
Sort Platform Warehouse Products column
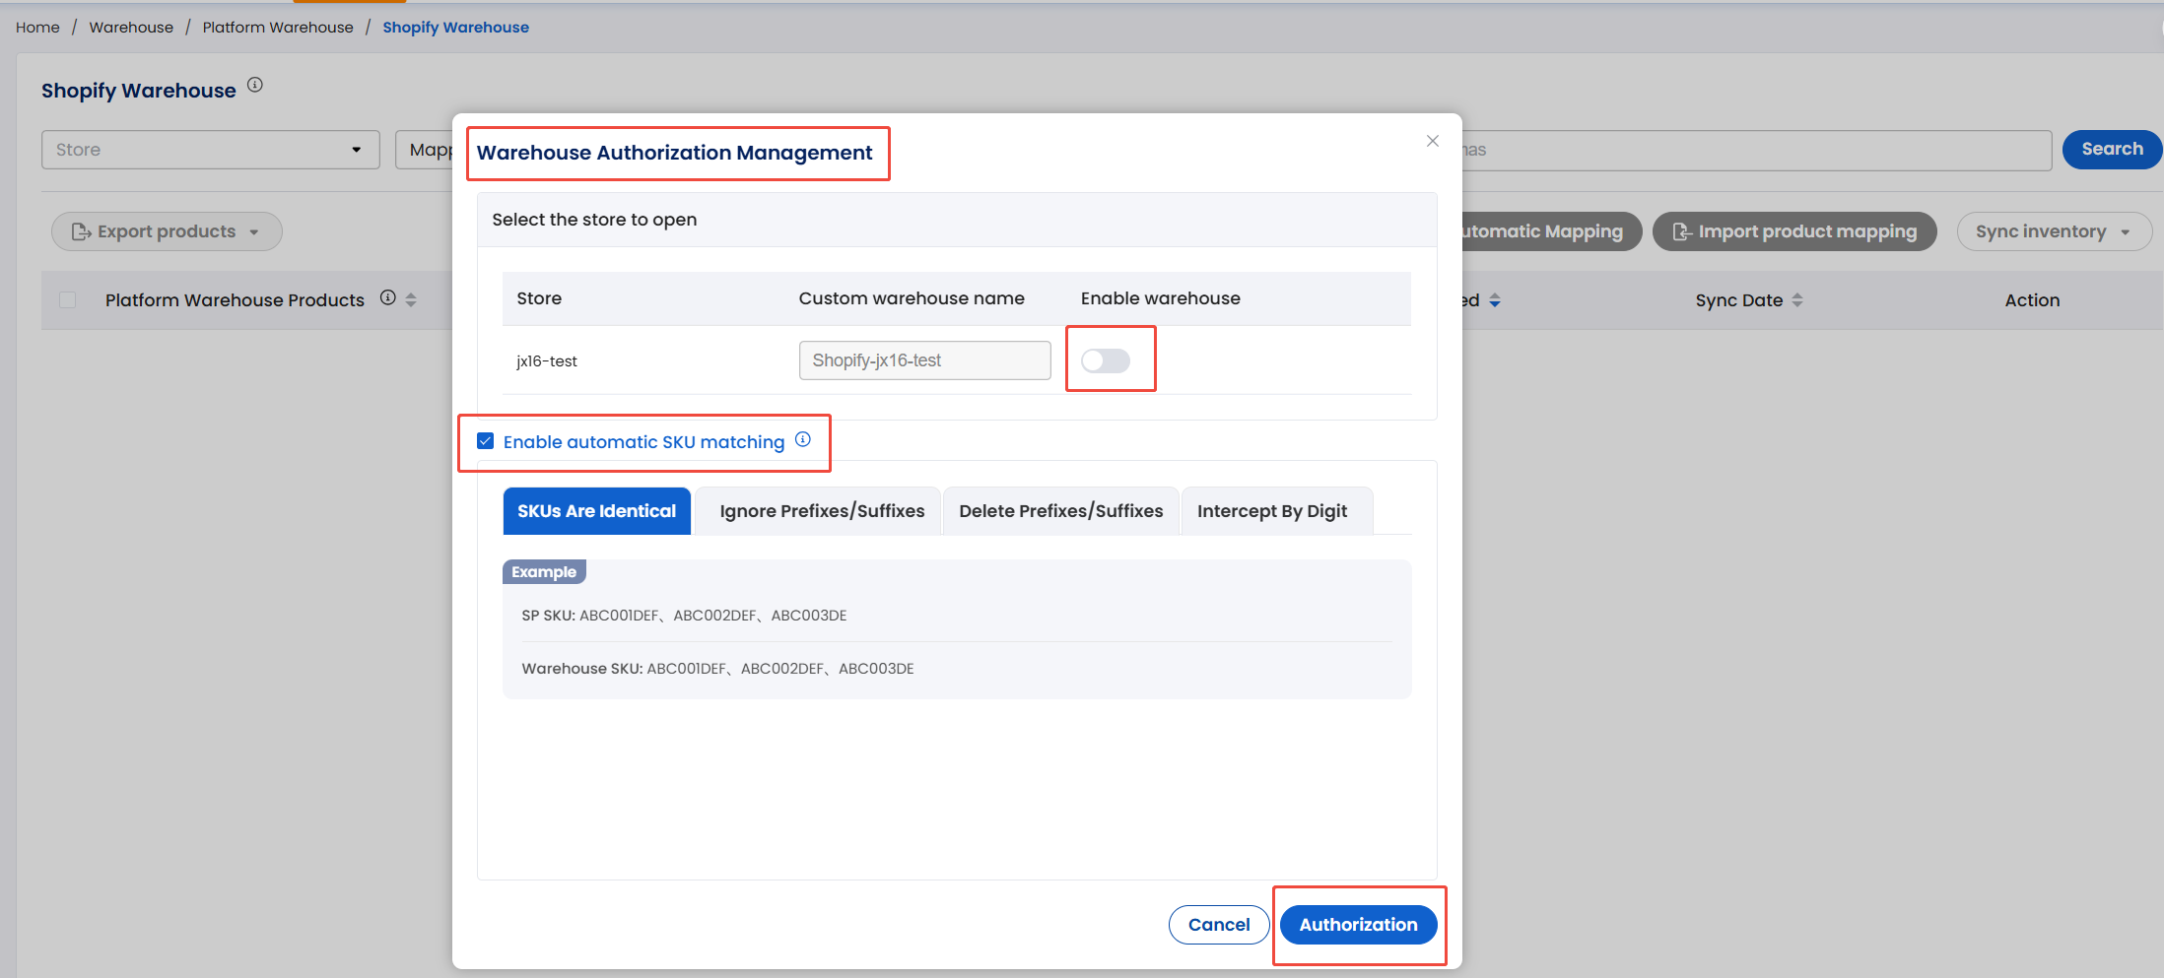pyautogui.click(x=412, y=300)
